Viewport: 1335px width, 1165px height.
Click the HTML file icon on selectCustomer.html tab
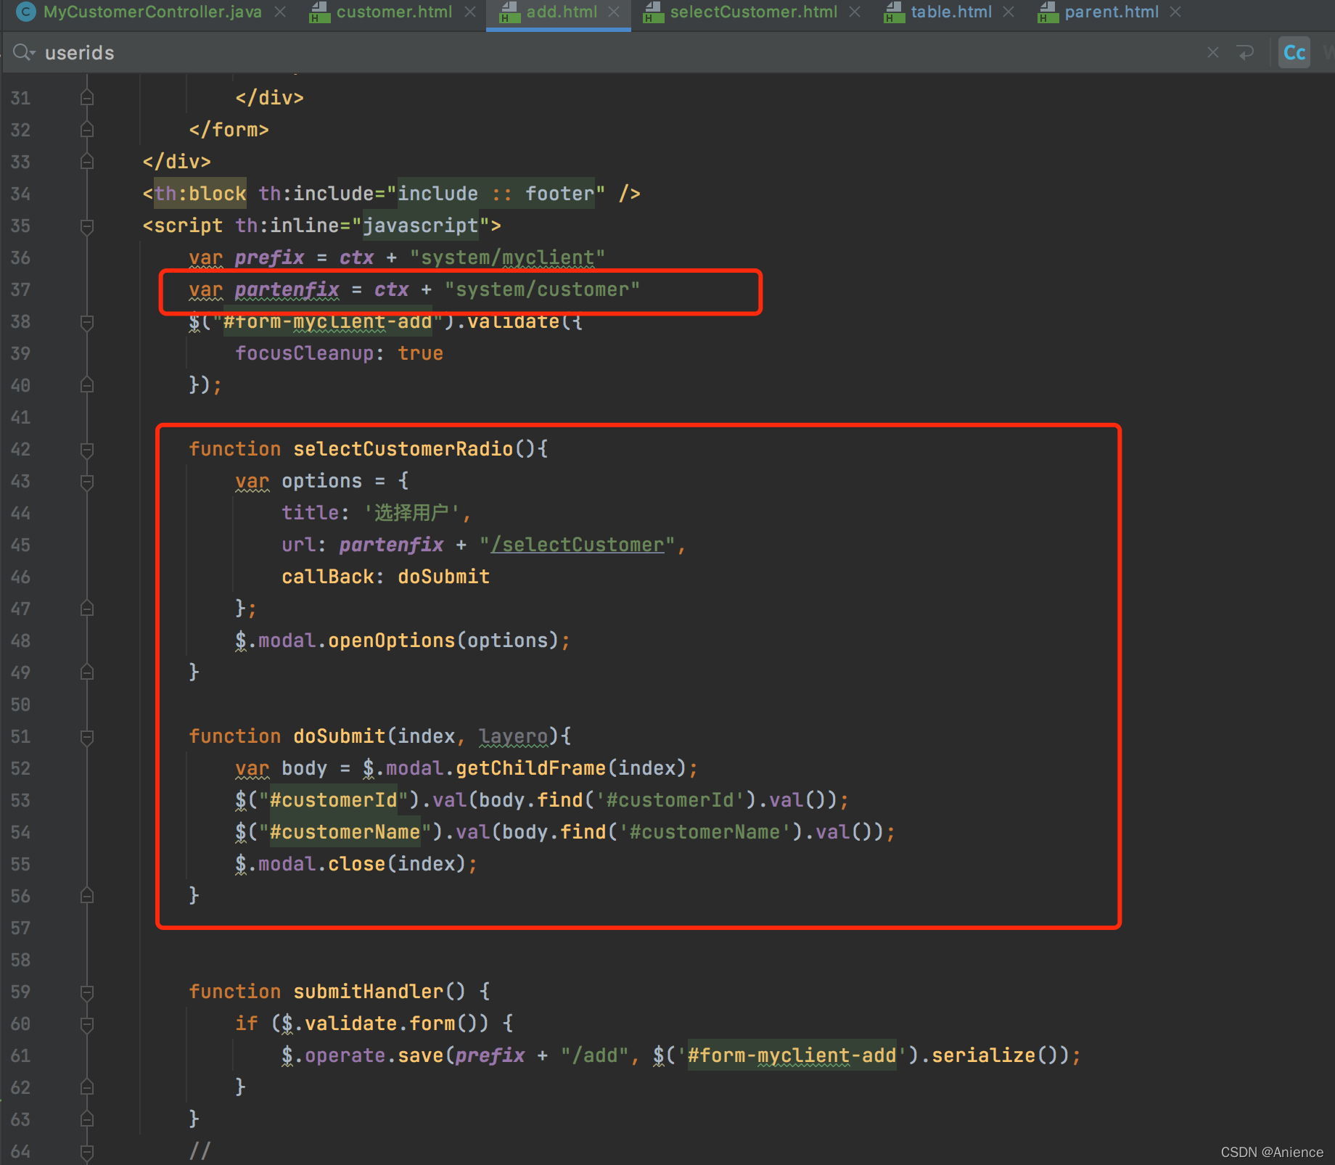tap(654, 12)
